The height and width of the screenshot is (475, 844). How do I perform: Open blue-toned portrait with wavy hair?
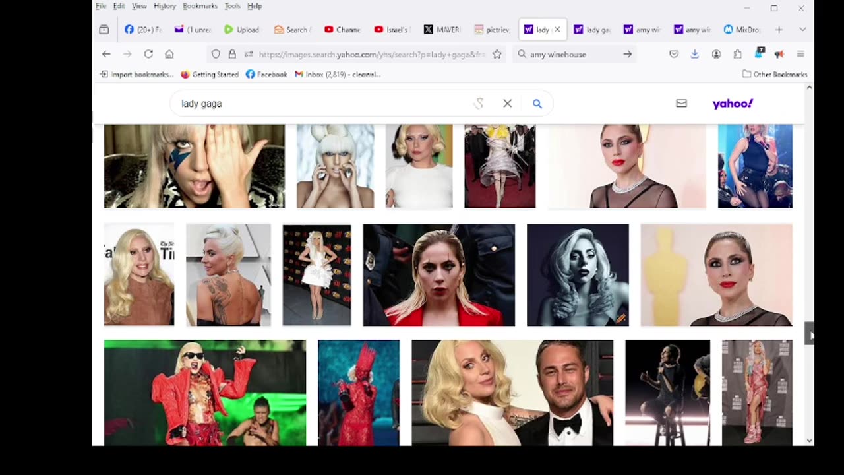point(578,274)
